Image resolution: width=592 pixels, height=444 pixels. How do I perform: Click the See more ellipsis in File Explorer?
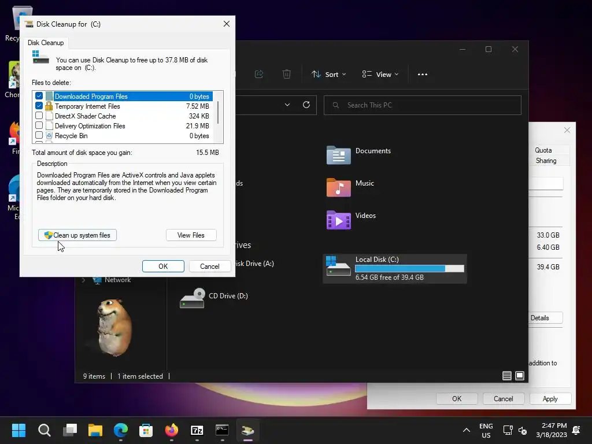pos(423,75)
